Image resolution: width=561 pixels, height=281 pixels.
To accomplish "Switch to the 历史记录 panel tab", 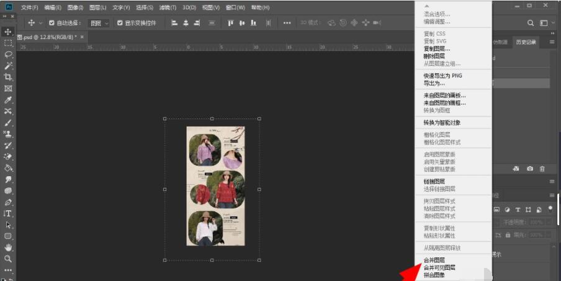I will coord(525,42).
